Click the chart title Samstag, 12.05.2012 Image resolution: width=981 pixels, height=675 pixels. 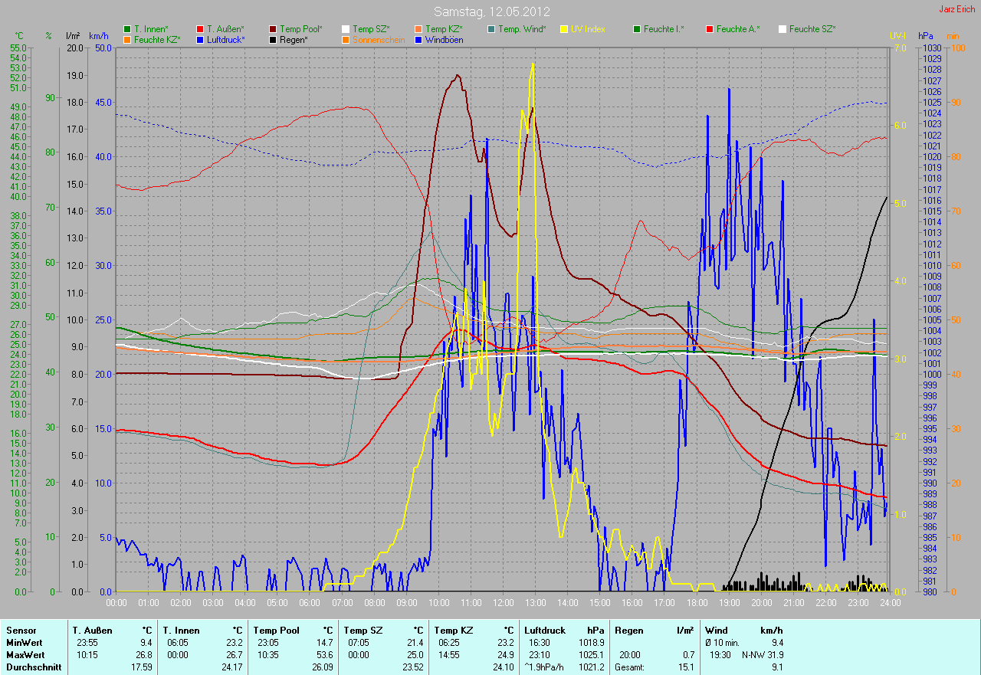[x=490, y=11]
